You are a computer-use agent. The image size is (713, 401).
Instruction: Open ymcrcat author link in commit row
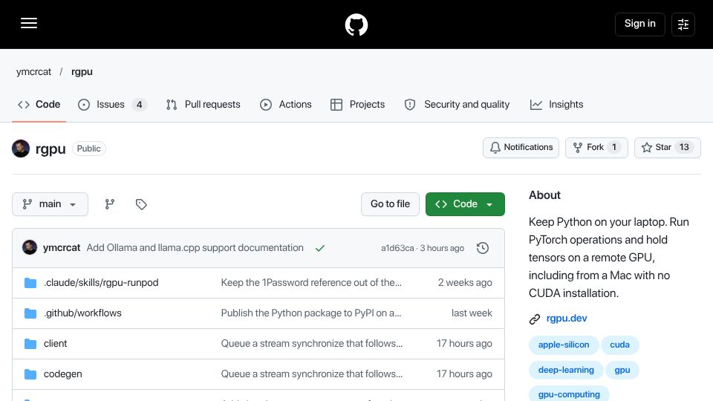click(x=62, y=248)
